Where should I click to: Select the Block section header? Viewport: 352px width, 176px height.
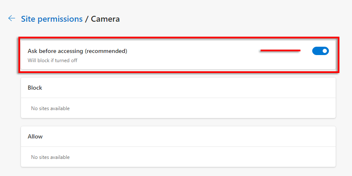[35, 88]
